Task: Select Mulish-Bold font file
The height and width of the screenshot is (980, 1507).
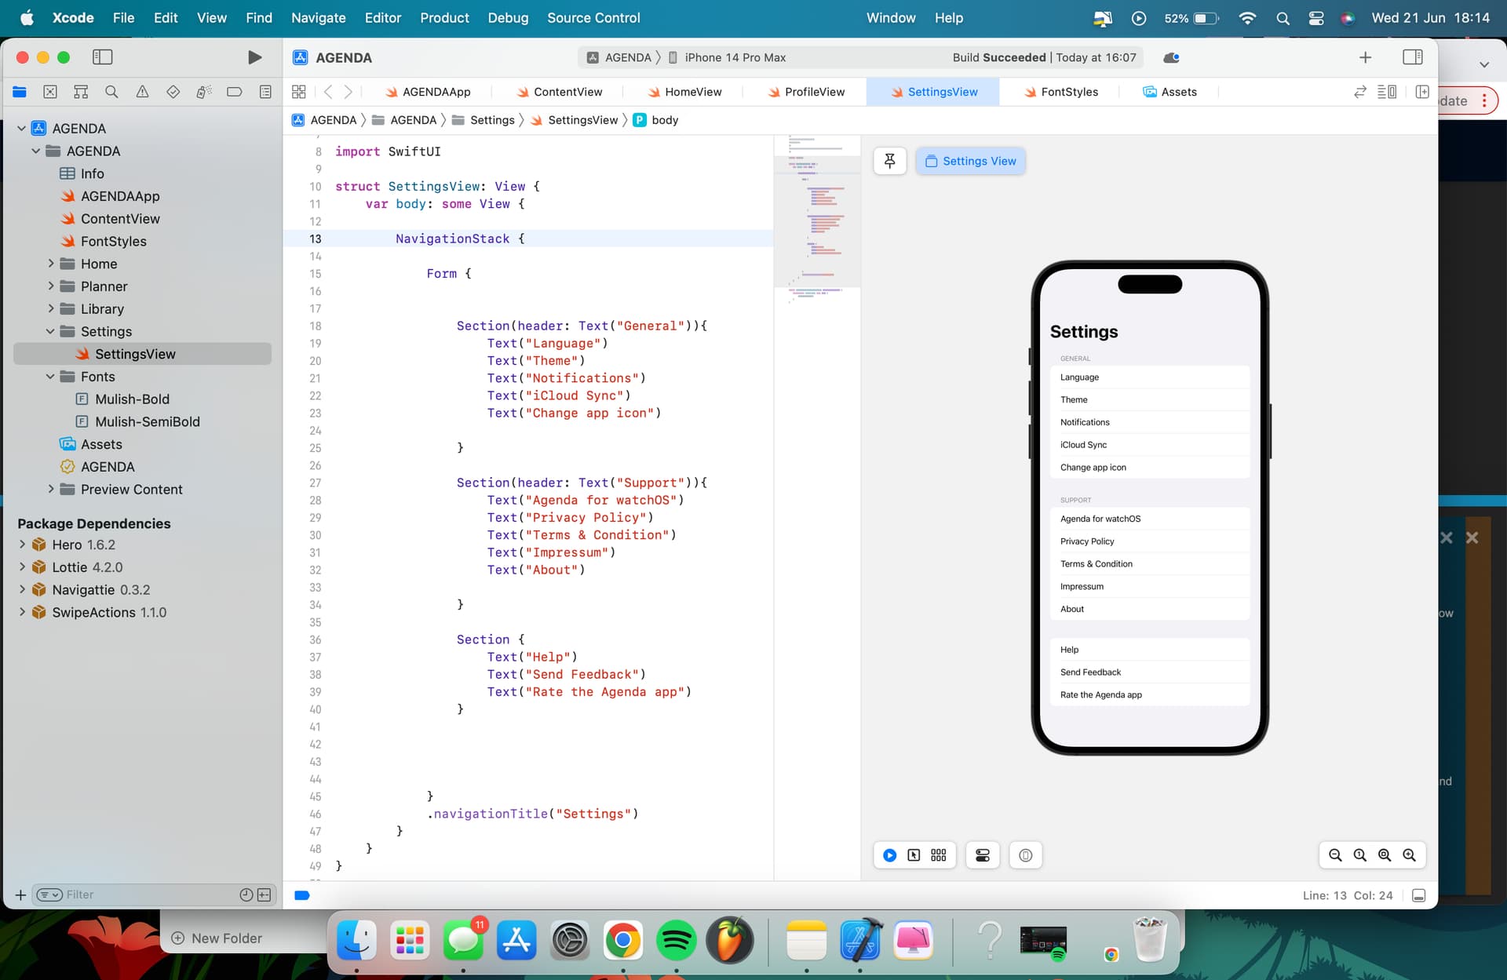Action: [x=132, y=399]
